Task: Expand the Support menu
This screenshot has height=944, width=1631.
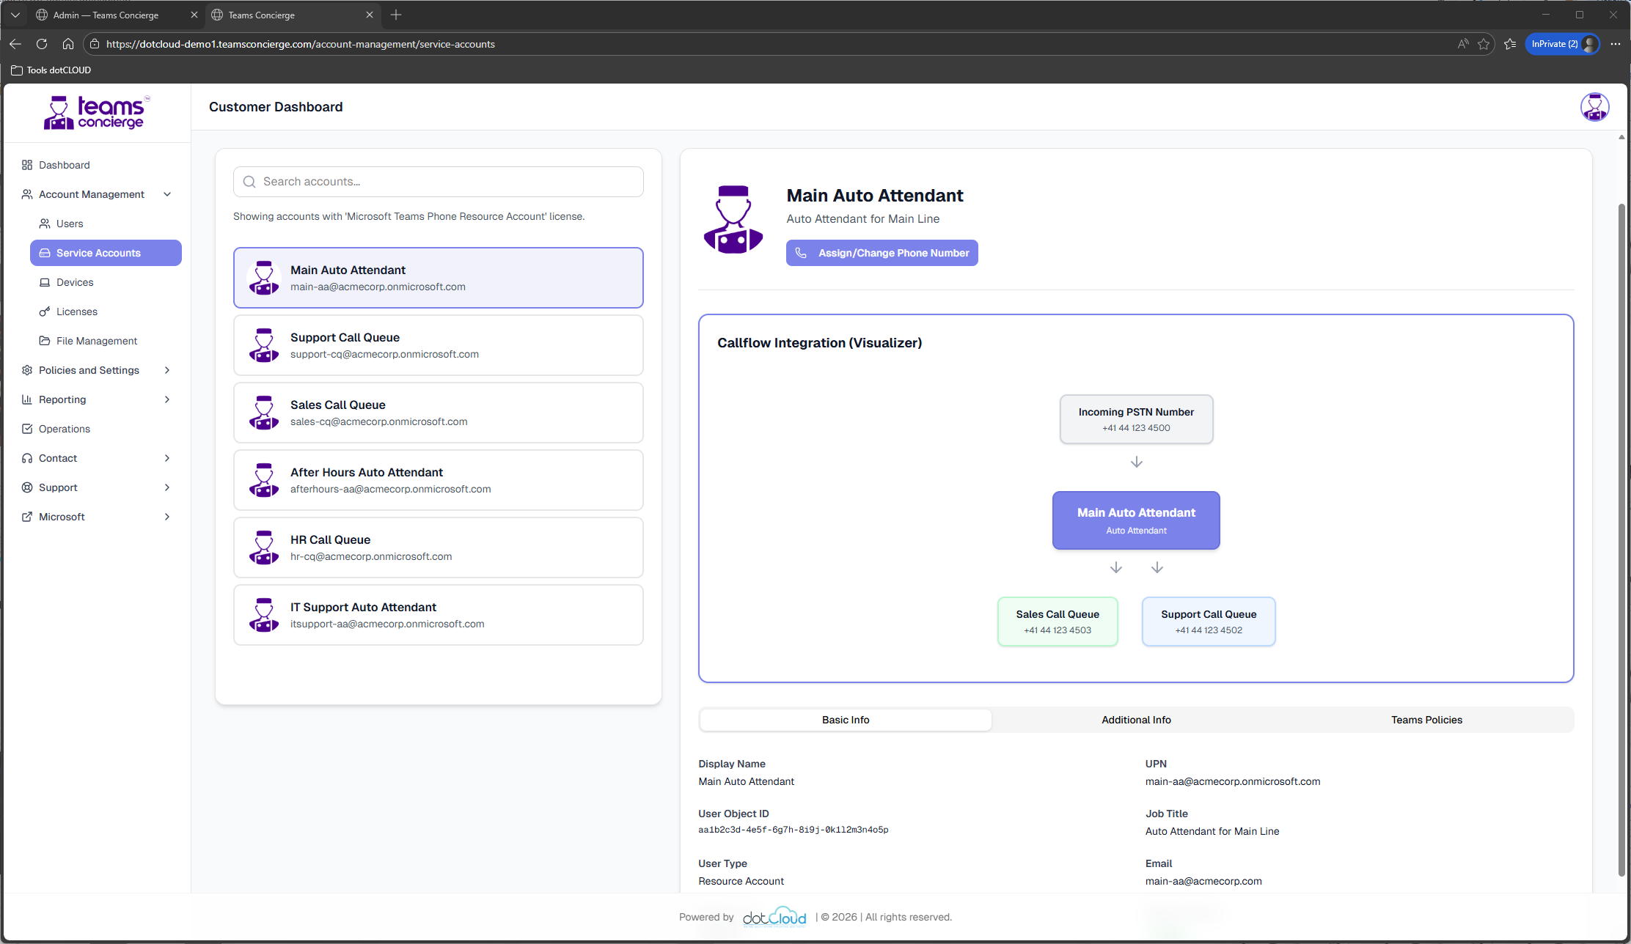Action: pos(167,487)
